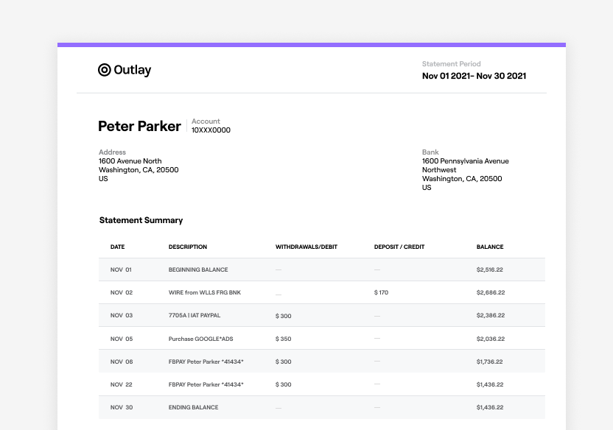This screenshot has height=430, width=613.
Task: Click the $ 350 withdrawal amount
Action: coord(283,339)
